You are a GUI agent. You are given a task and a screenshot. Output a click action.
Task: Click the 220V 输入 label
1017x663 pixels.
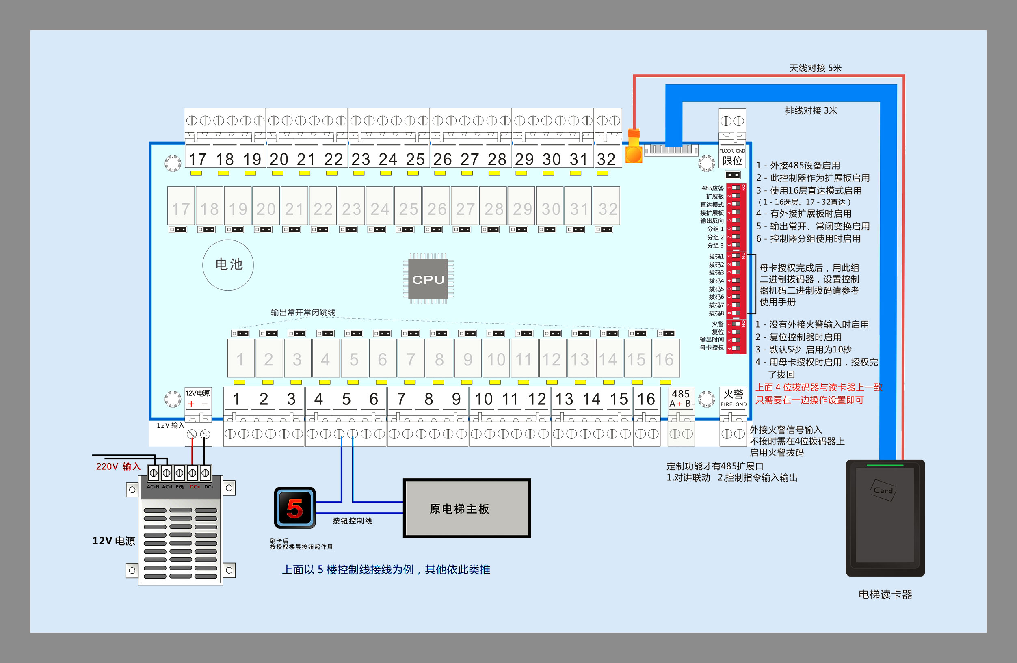[x=118, y=466]
